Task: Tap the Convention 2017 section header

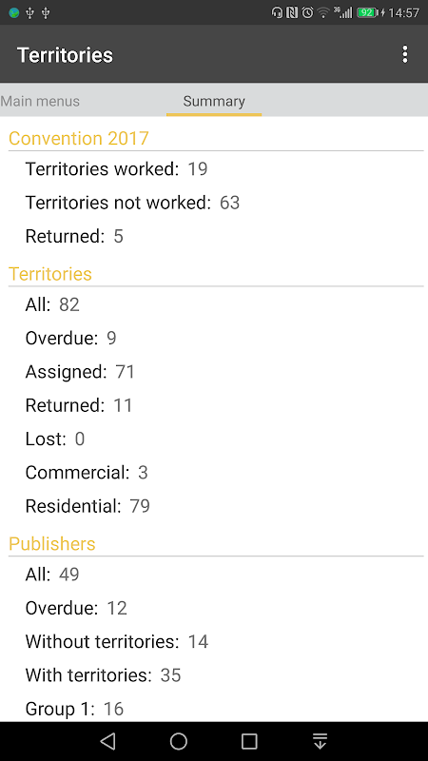Action: tap(79, 138)
